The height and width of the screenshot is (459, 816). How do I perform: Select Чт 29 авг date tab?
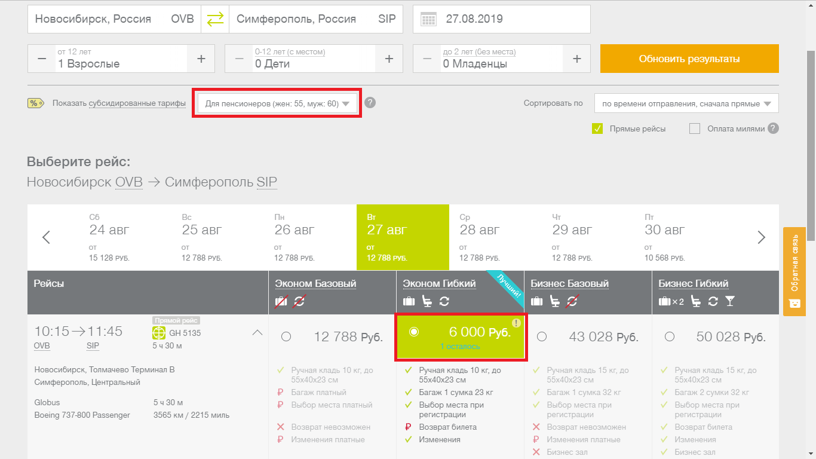coord(588,237)
